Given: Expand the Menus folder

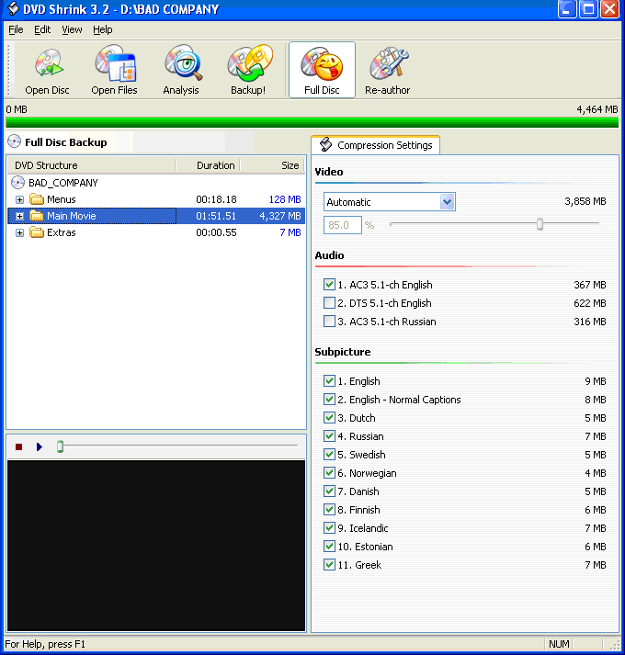Looking at the screenshot, I should tap(19, 199).
